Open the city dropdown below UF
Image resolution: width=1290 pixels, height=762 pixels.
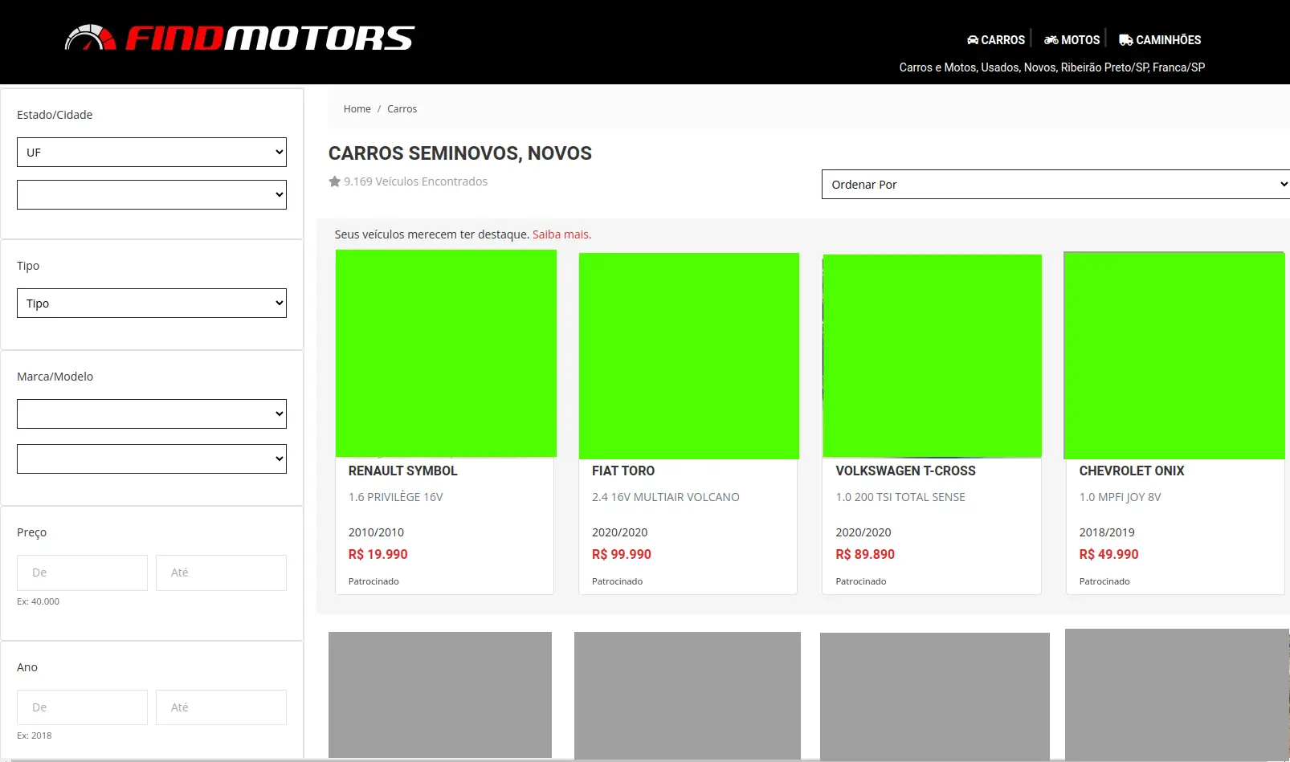(x=152, y=195)
